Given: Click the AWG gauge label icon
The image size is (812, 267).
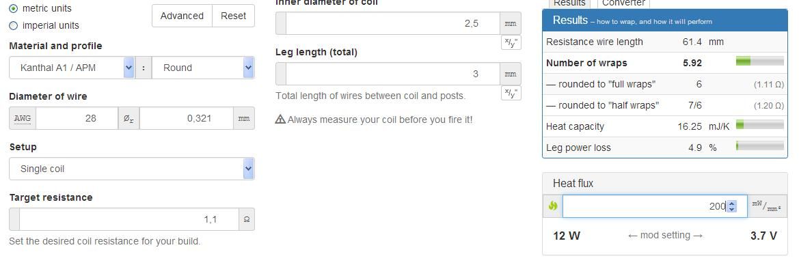Looking at the screenshot, I should pos(23,119).
